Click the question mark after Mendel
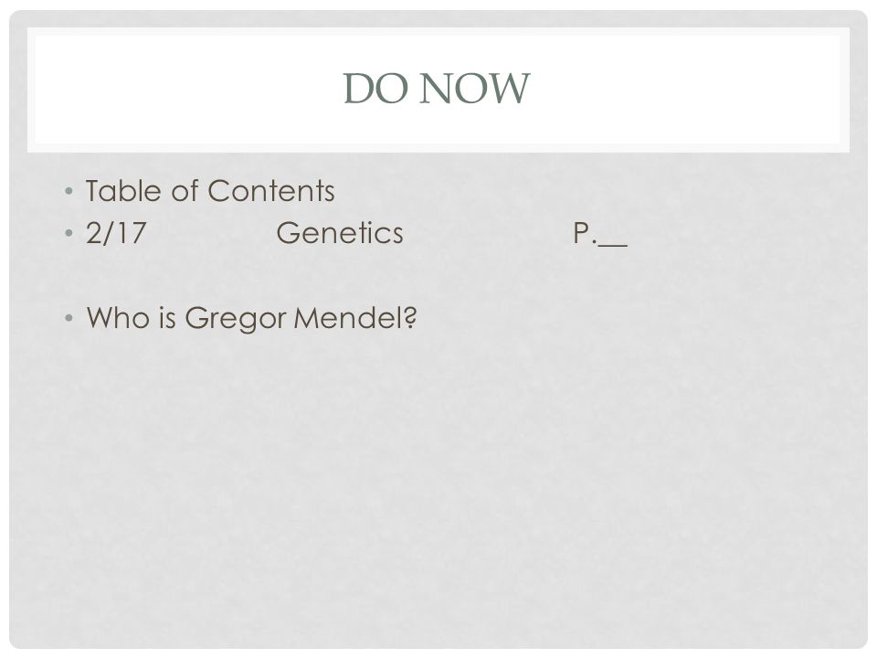The image size is (877, 658). (410, 317)
